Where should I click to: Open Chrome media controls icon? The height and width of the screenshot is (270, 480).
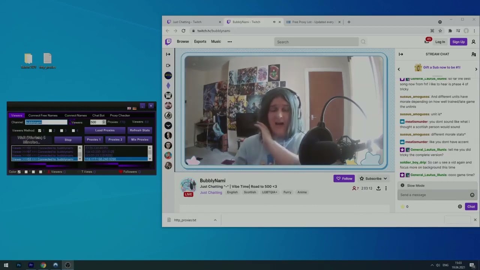[x=458, y=31]
